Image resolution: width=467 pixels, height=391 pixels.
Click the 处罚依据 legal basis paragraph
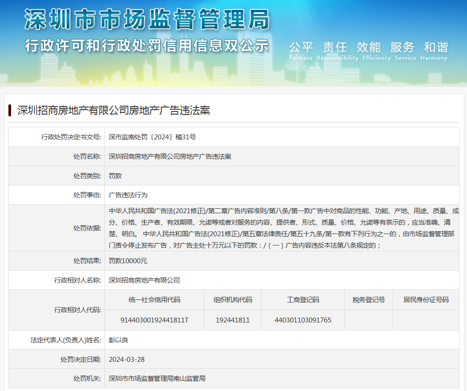point(284,228)
